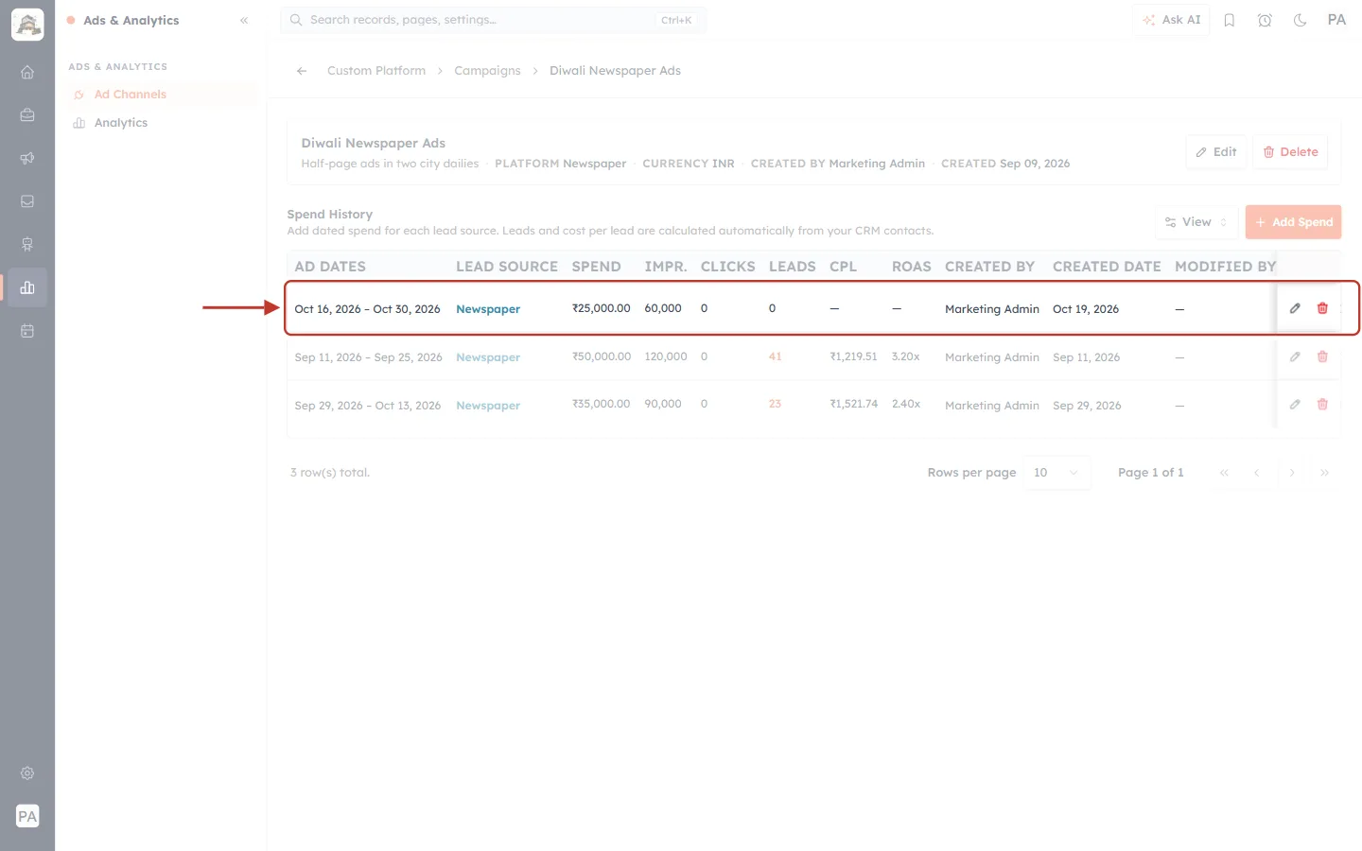Open the PA avatar at the sidebar bottom
Image resolution: width=1362 pixels, height=851 pixels.
27,816
